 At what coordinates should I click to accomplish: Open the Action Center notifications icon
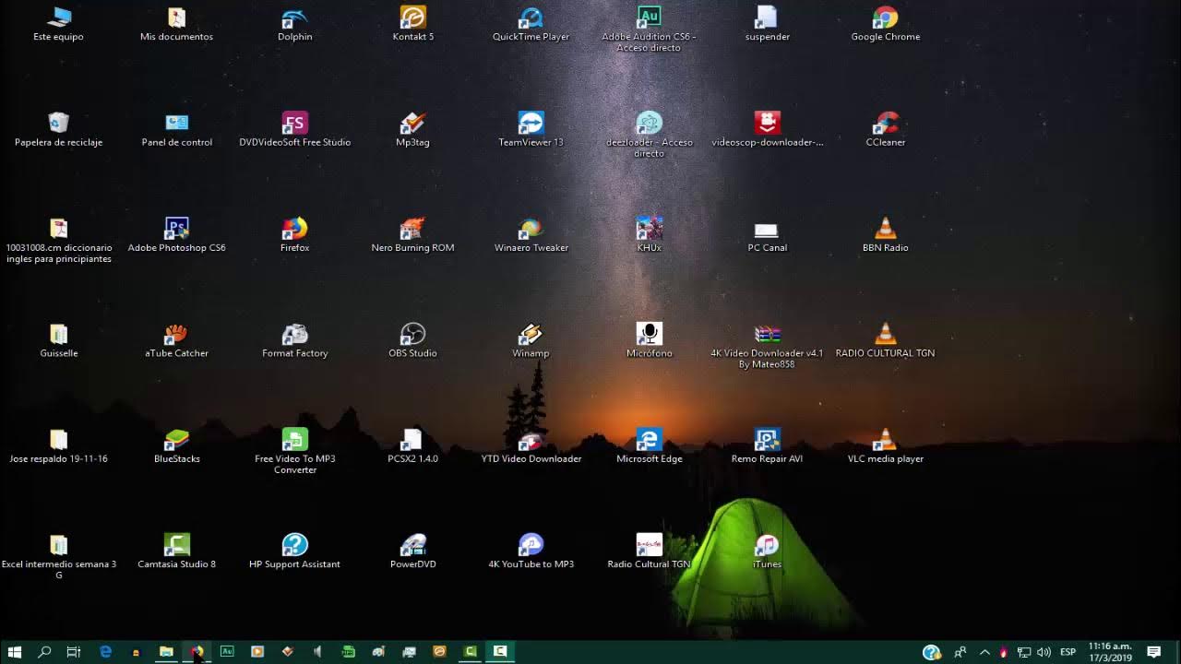[1153, 652]
